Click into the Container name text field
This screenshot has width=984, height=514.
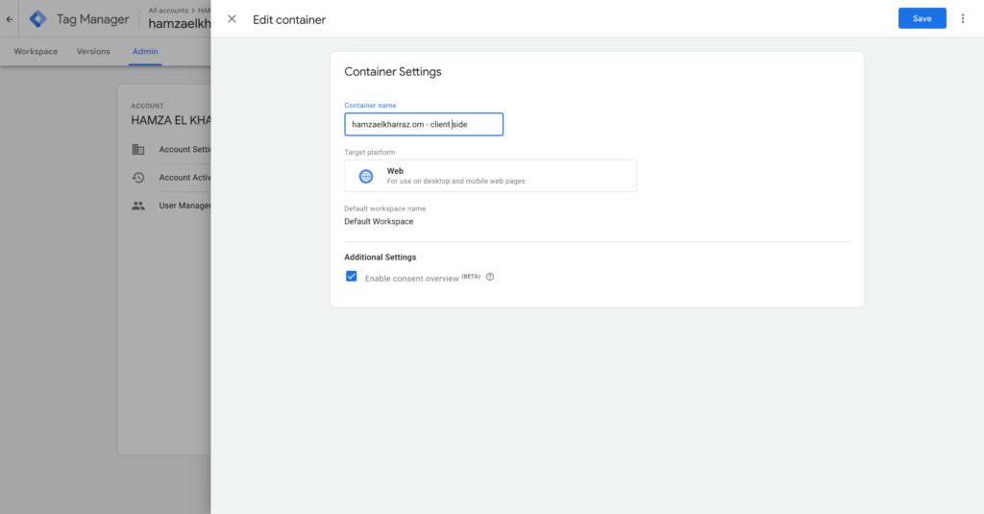(423, 125)
